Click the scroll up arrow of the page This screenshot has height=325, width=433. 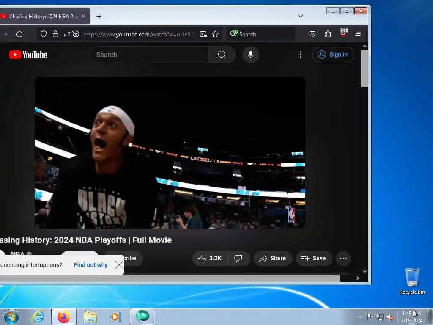pyautogui.click(x=364, y=47)
